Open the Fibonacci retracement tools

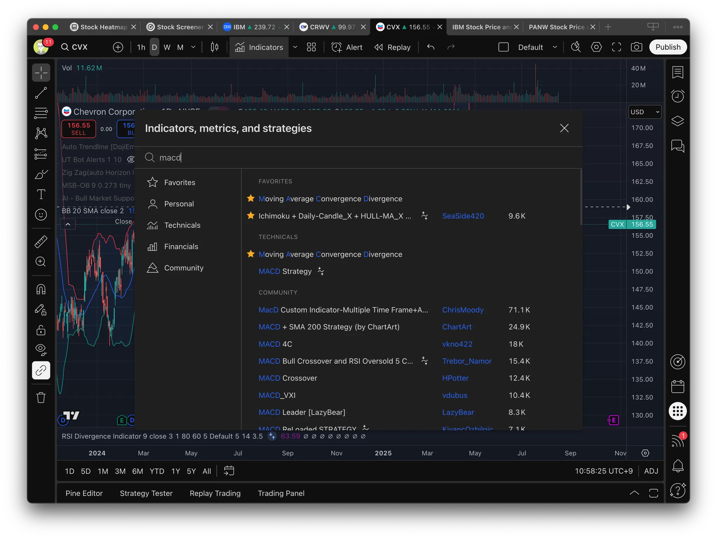[x=41, y=113]
